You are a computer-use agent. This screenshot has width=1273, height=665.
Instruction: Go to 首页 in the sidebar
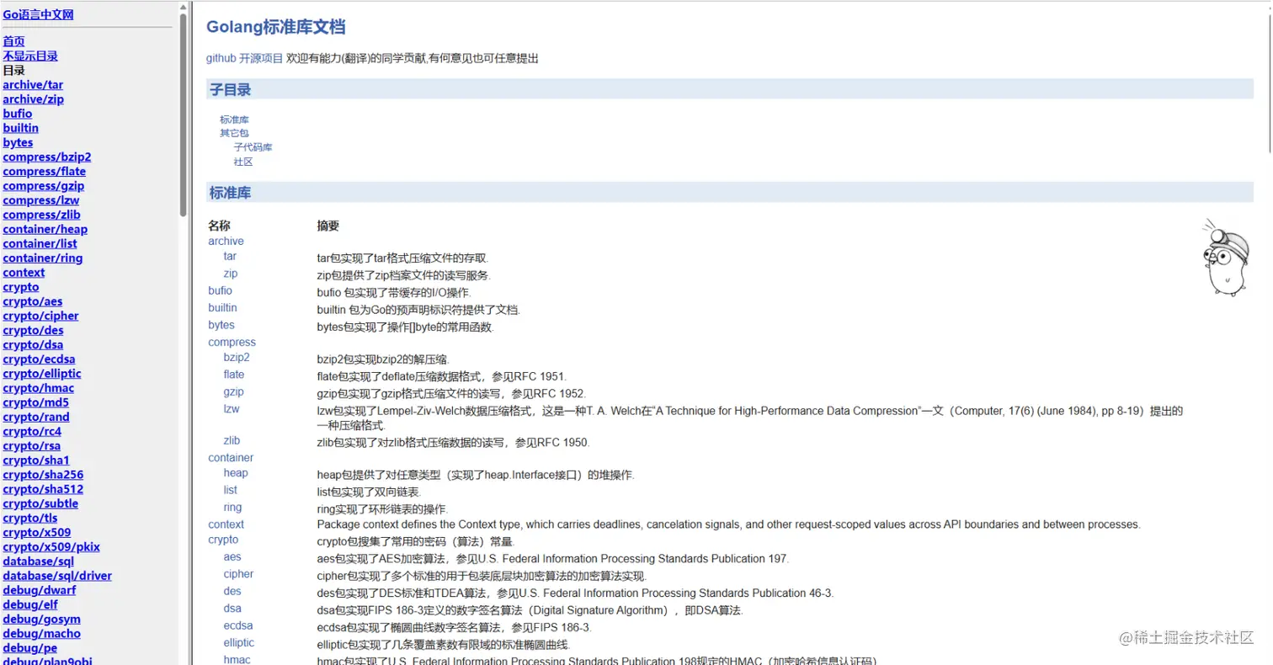click(x=13, y=41)
